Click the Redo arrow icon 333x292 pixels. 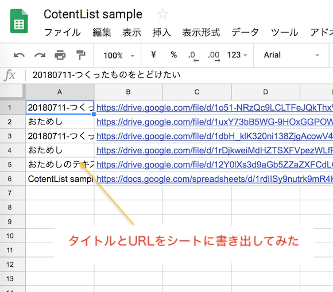(40, 56)
